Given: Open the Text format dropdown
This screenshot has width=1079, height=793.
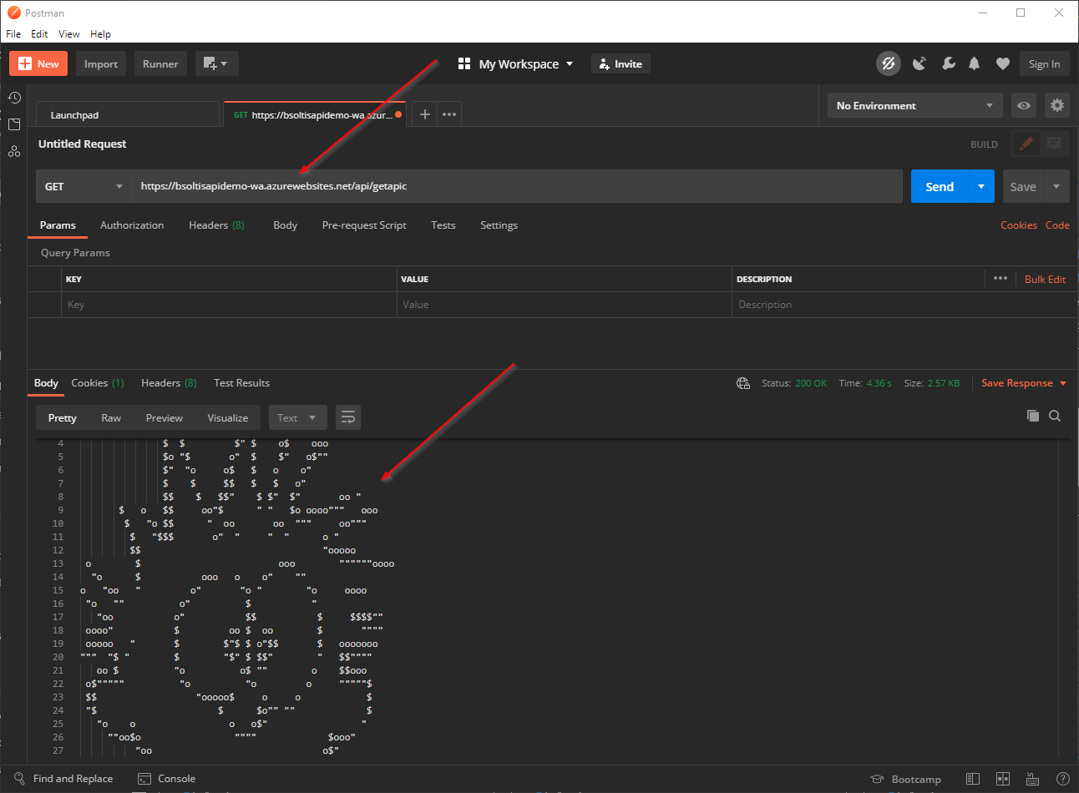Looking at the screenshot, I should pyautogui.click(x=297, y=417).
